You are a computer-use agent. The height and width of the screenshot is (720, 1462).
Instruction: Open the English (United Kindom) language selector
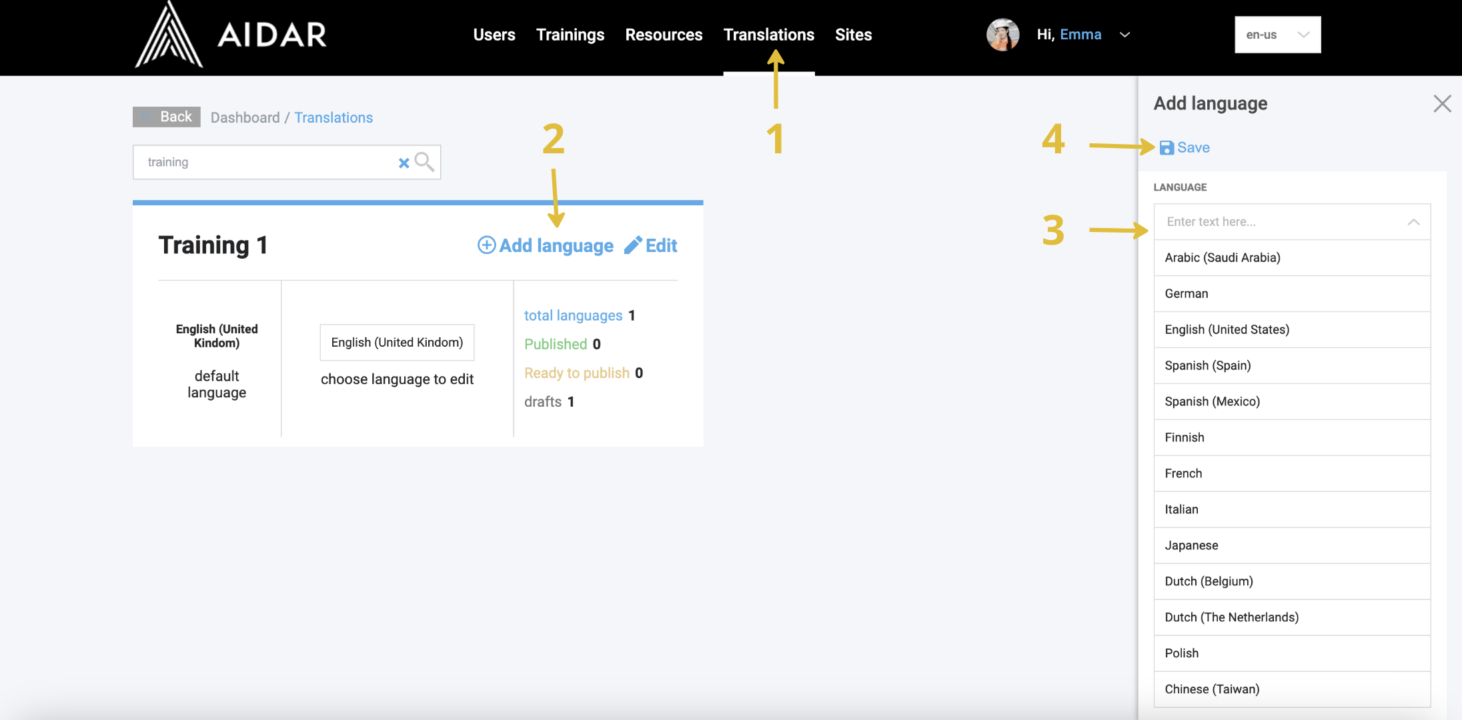(397, 342)
